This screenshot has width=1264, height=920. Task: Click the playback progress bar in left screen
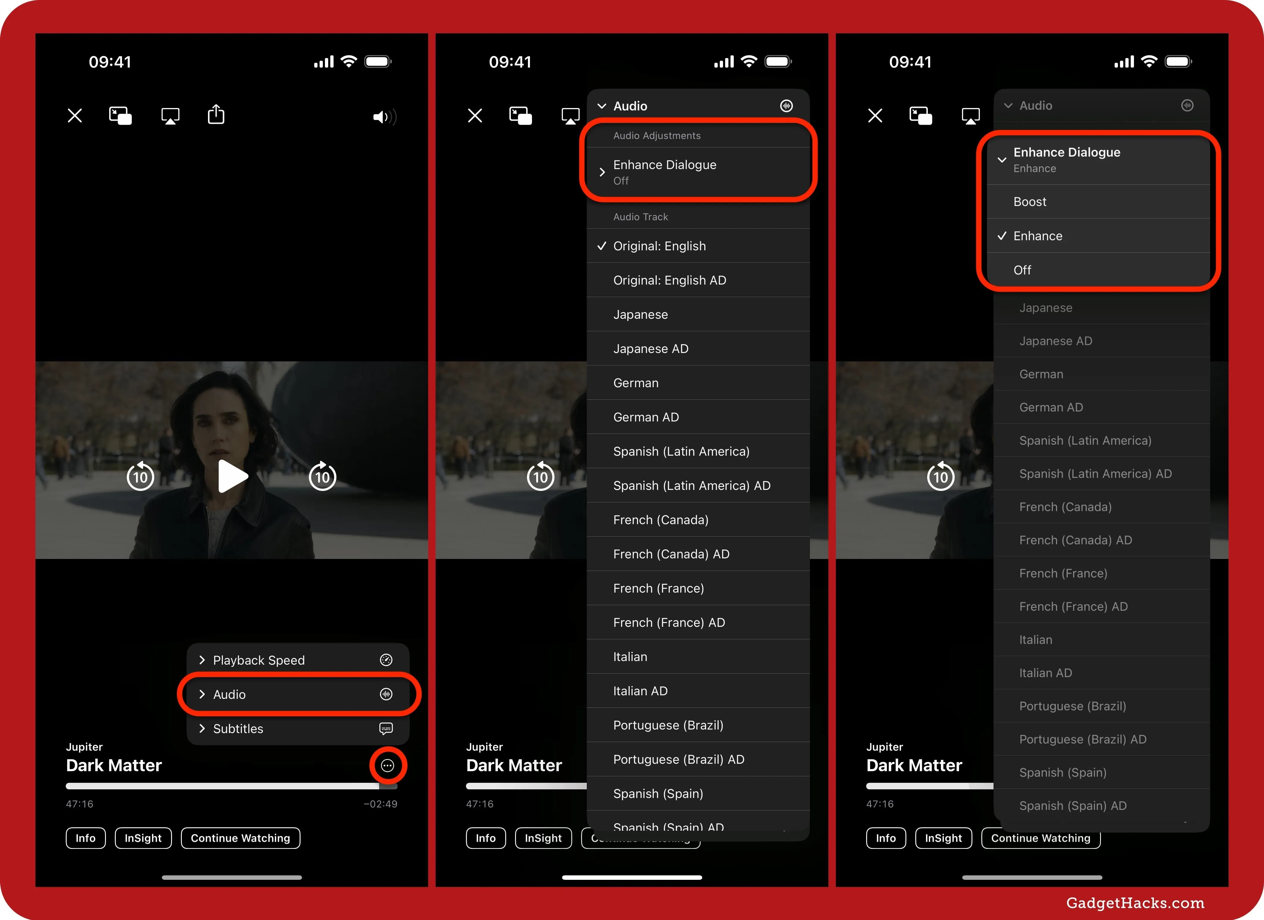(232, 786)
